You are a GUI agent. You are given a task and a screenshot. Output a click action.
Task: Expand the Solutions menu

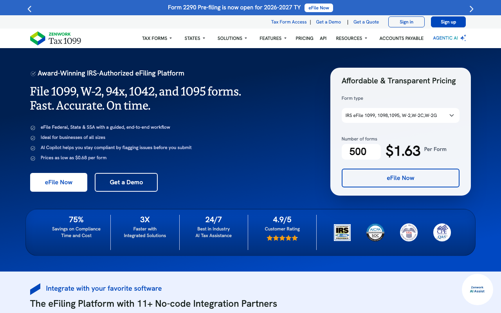[232, 38]
